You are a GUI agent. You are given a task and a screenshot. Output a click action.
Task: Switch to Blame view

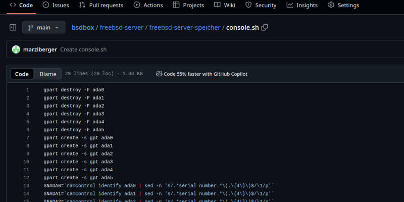click(48, 74)
